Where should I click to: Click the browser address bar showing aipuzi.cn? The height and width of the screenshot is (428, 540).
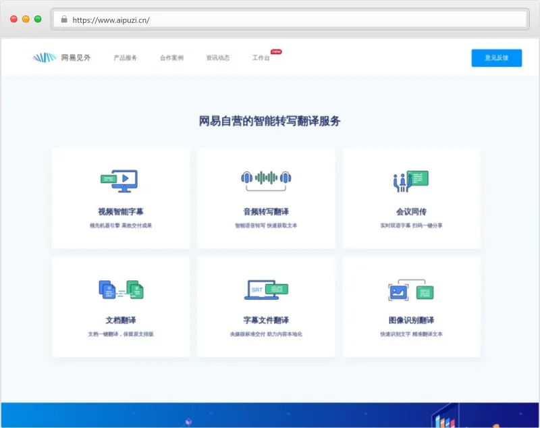click(202, 20)
